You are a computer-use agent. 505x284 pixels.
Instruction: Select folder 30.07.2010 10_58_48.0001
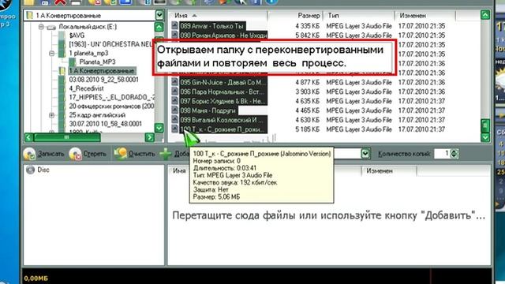pos(105,124)
